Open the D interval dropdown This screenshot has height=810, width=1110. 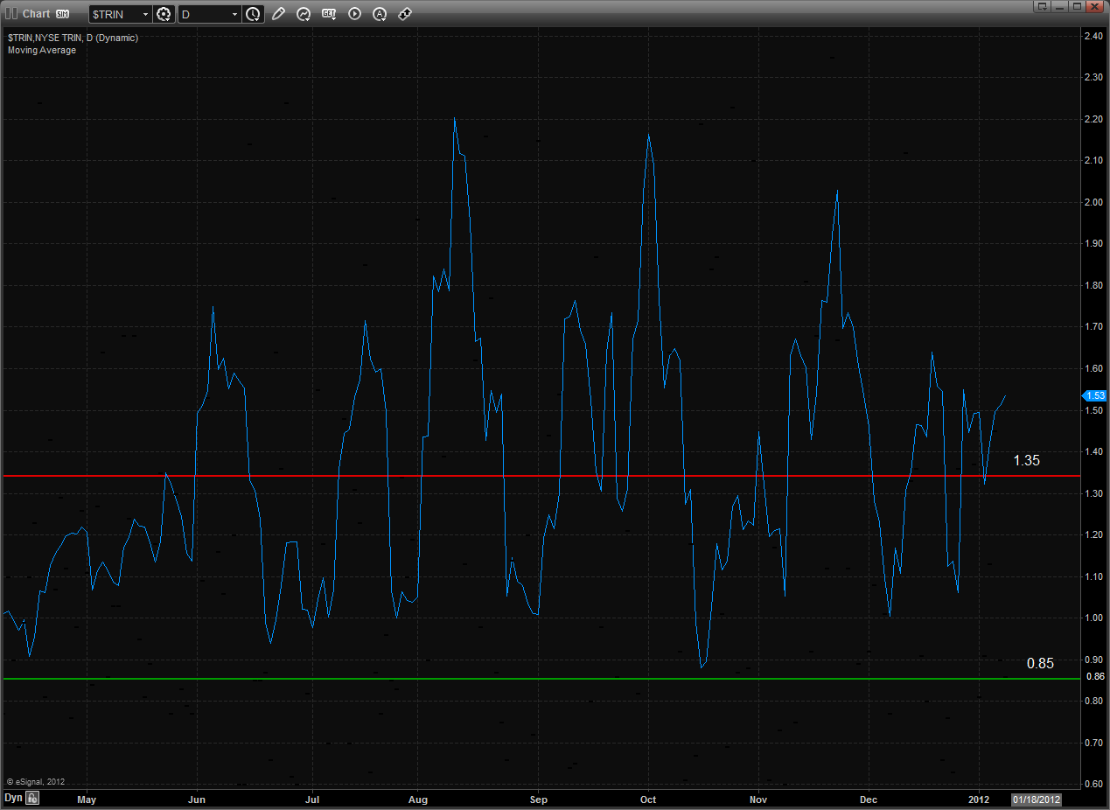pyautogui.click(x=234, y=14)
